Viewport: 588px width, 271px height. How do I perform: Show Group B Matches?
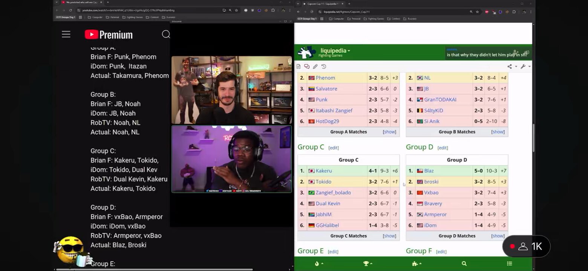[498, 132]
